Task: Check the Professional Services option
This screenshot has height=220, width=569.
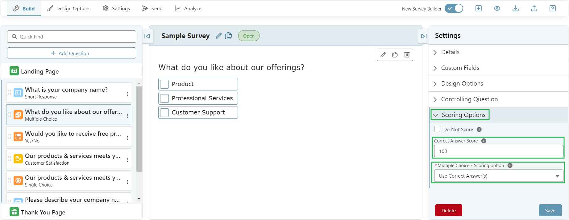Action: tap(164, 98)
